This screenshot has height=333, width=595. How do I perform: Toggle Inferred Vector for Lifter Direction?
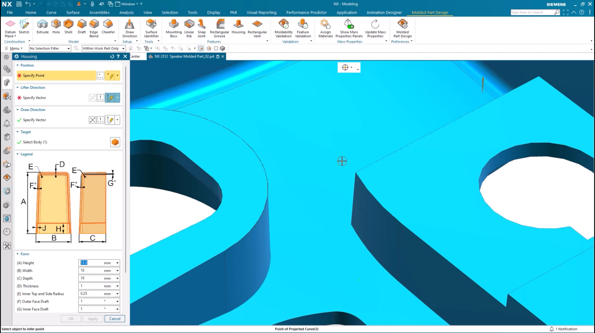click(x=111, y=98)
